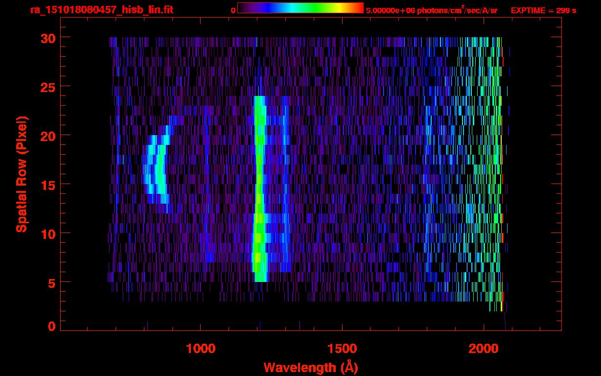Click the 0 at the color bar's left end

pyautogui.click(x=233, y=10)
